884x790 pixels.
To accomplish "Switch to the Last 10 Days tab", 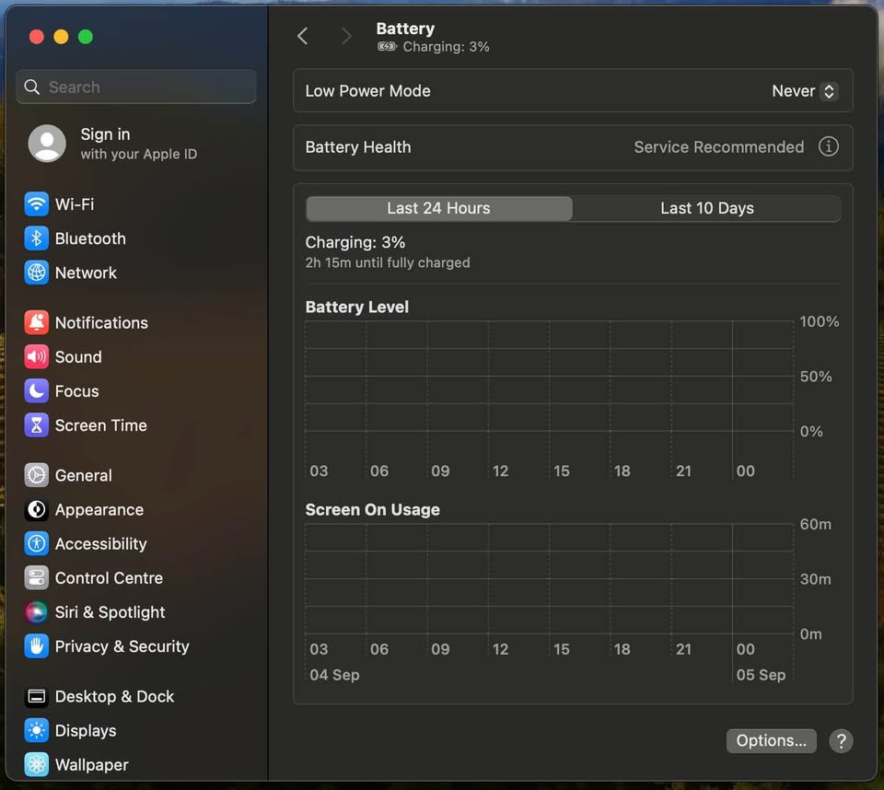I will point(706,208).
